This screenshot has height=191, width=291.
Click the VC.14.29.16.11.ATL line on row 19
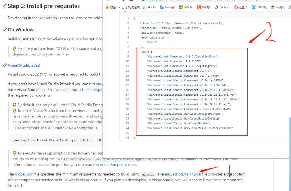point(189,104)
